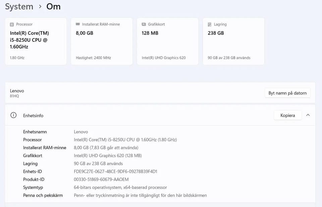Screen dimensions: 322x207
Task: Open the 128 MB Grafikkort card
Action: pos(168,41)
